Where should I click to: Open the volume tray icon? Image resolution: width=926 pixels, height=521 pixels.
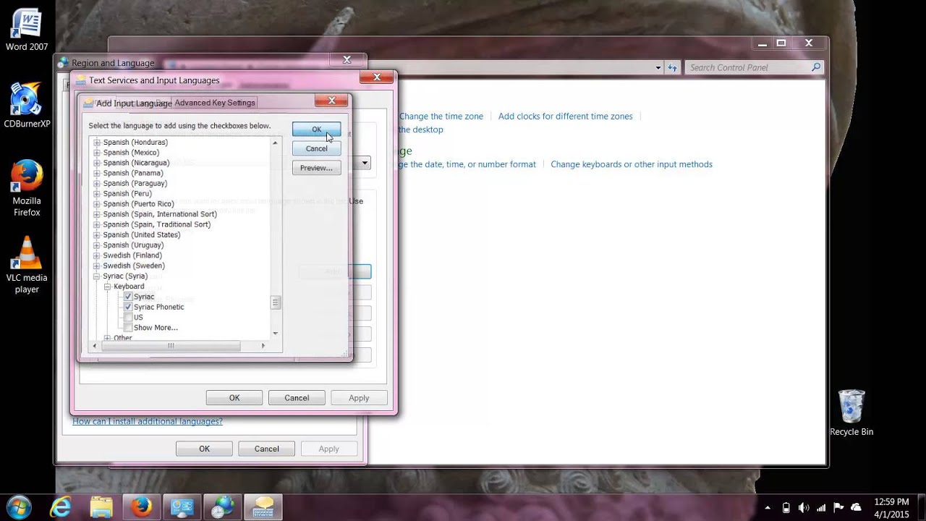804,507
